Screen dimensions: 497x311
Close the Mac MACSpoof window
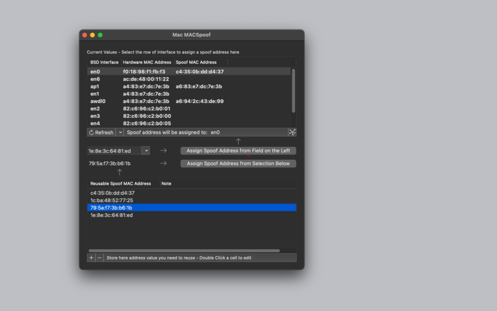point(85,35)
